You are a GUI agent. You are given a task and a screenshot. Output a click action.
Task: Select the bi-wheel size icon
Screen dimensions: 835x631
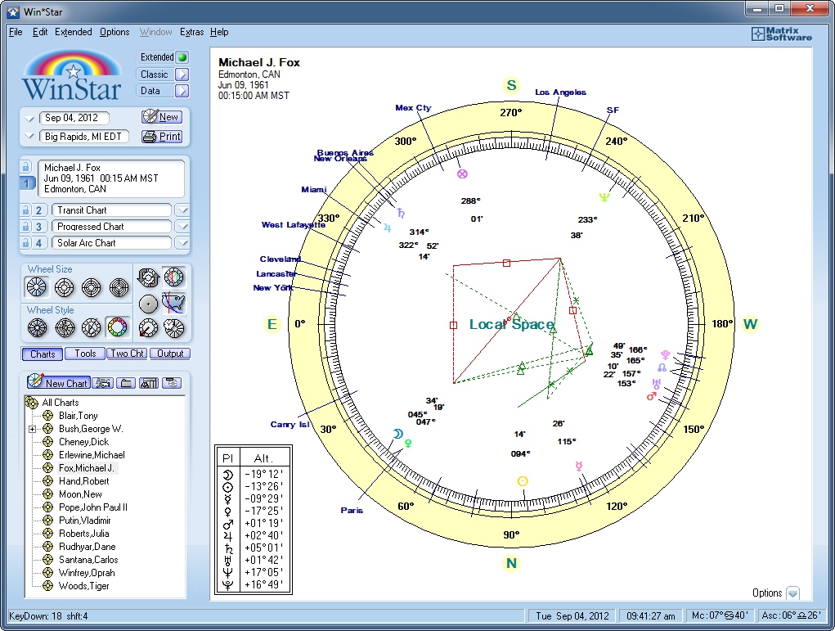tap(65, 288)
